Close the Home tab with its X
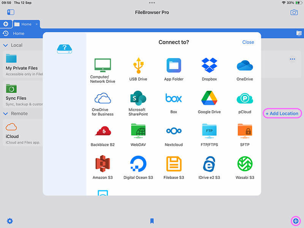The width and height of the screenshot is (304, 228). coord(36,24)
